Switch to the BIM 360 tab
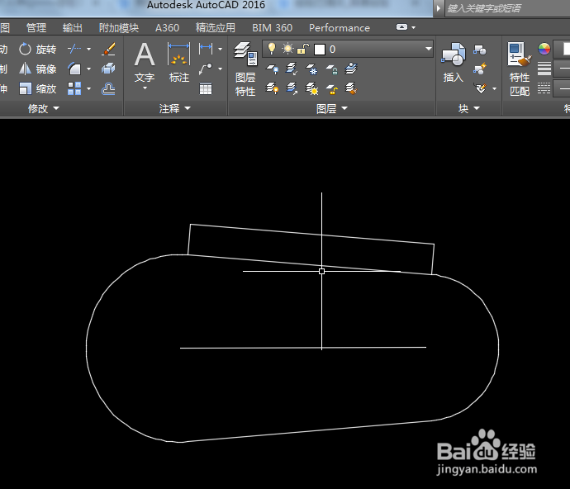 point(273,28)
